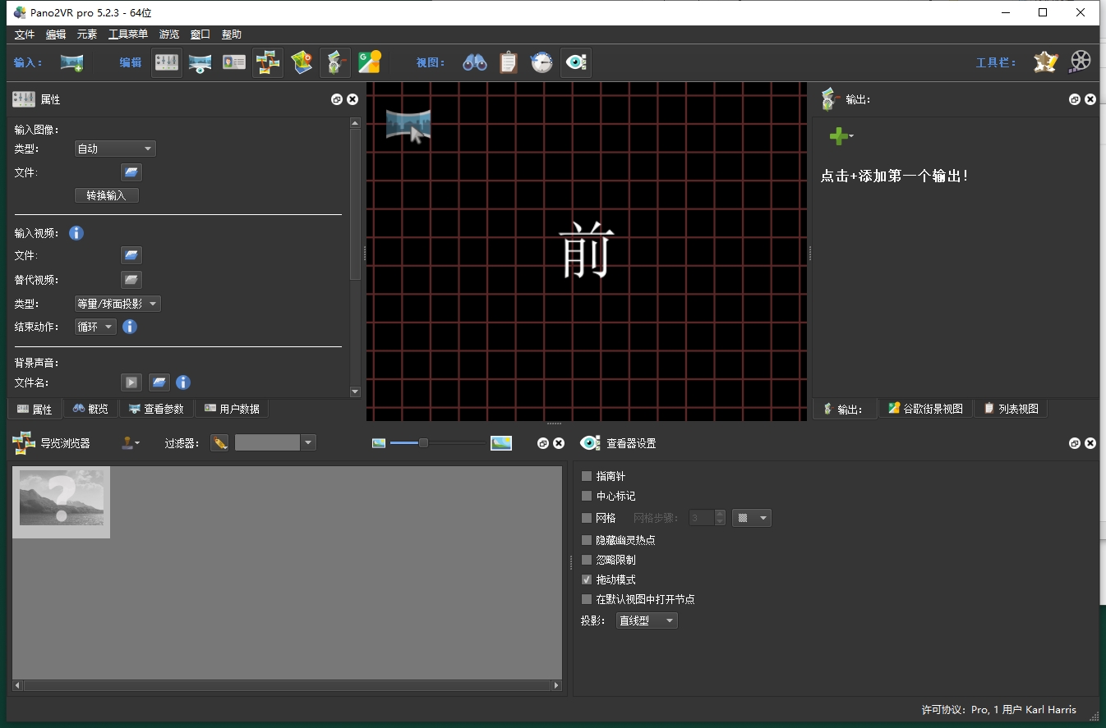Browse for input video file

tap(131, 255)
